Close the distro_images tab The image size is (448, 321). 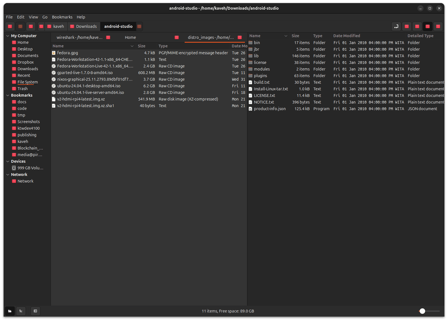tap(240, 37)
